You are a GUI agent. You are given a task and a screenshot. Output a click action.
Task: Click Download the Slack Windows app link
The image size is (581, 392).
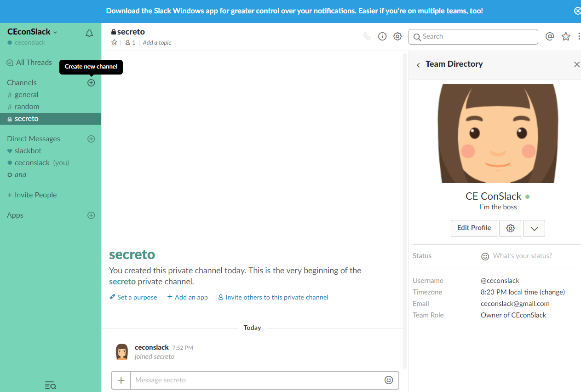click(162, 11)
